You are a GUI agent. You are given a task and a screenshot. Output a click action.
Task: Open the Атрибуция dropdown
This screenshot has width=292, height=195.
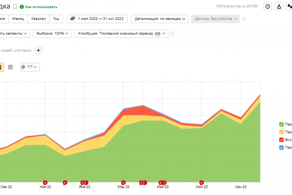point(121,34)
